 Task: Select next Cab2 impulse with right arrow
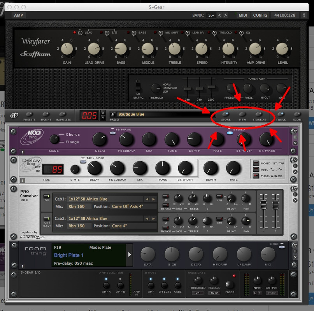(x=153, y=218)
